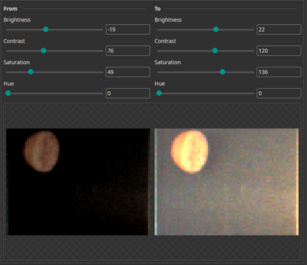Focus the To Contrast field showing 120
The width and height of the screenshot is (307, 265).
tap(279, 51)
